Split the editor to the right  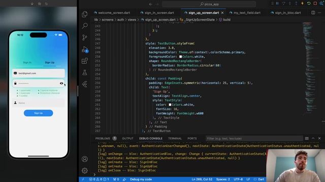coord(313,13)
